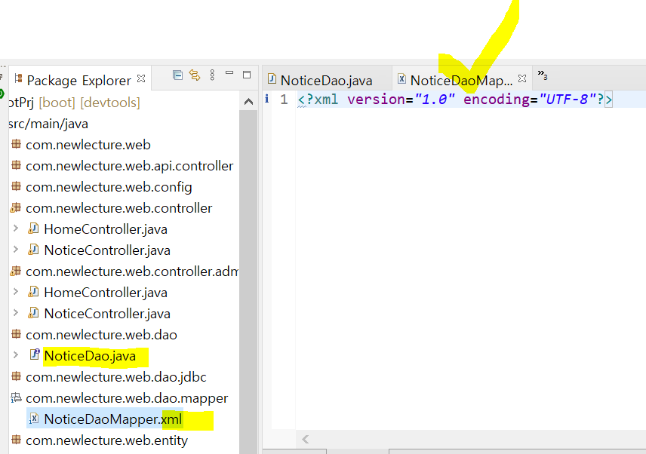The width and height of the screenshot is (646, 454).
Task: Click the NoticeDaoMapper.xml file icon
Action: point(34,419)
